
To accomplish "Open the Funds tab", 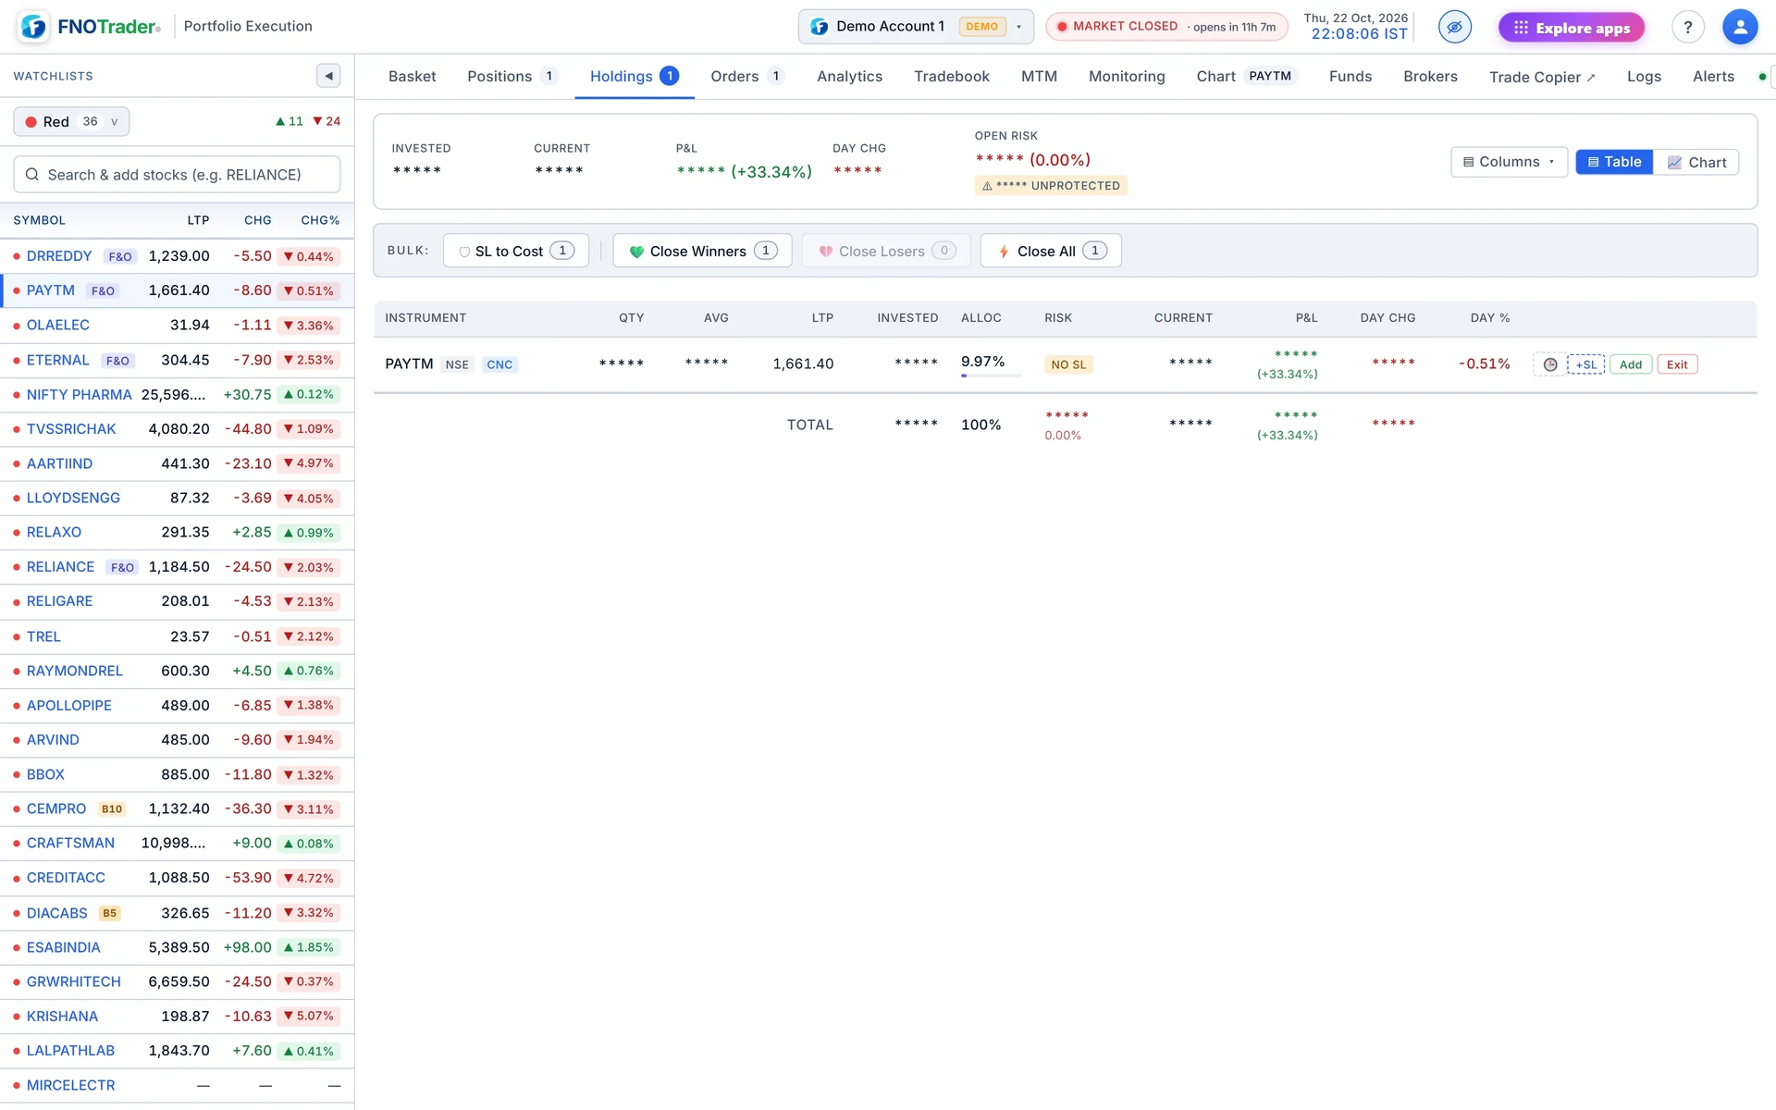I will tap(1350, 77).
